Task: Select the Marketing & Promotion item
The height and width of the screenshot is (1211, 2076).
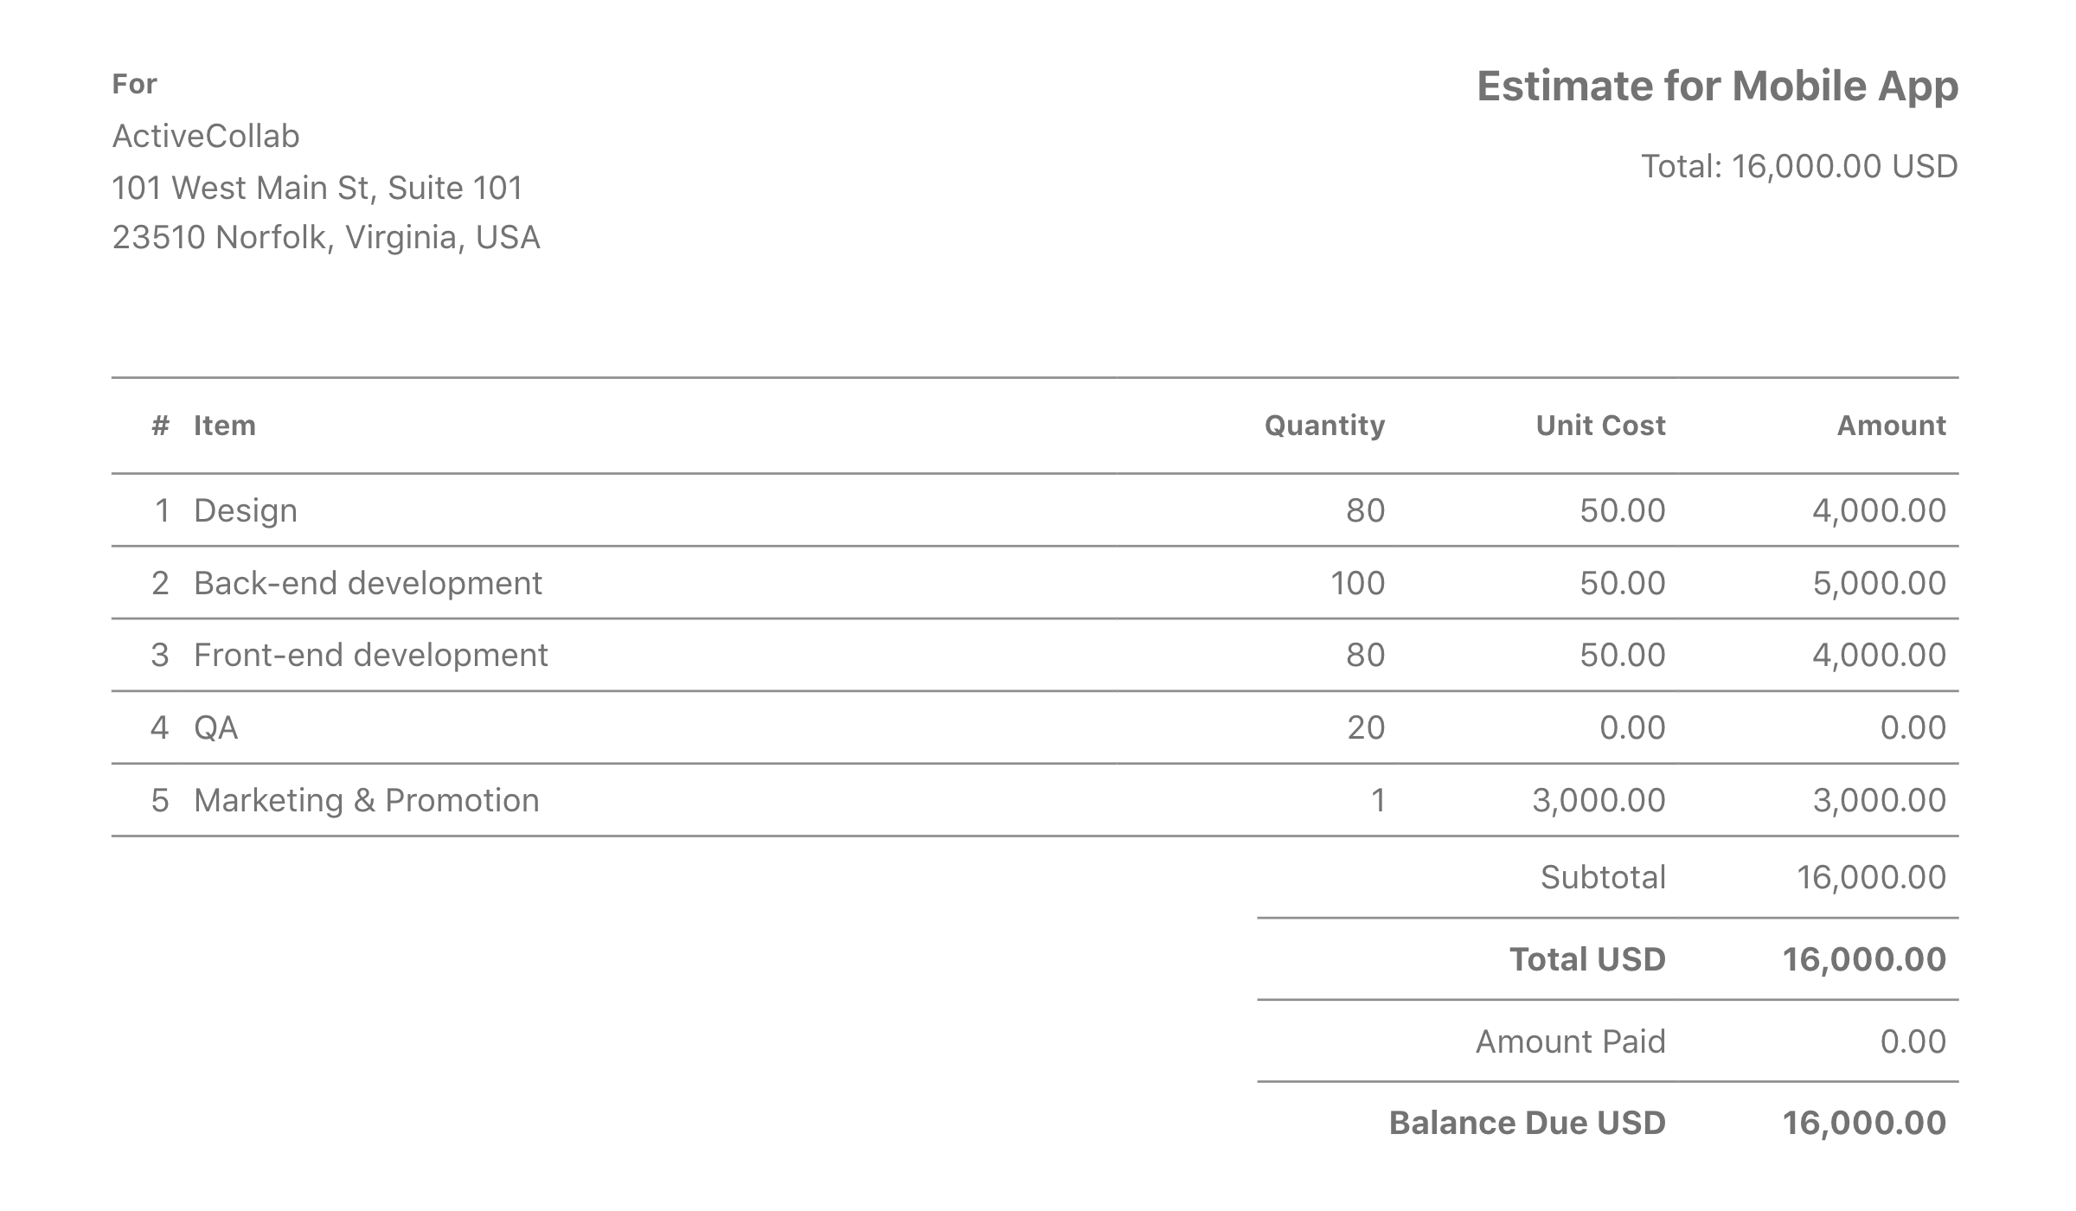Action: [x=366, y=800]
